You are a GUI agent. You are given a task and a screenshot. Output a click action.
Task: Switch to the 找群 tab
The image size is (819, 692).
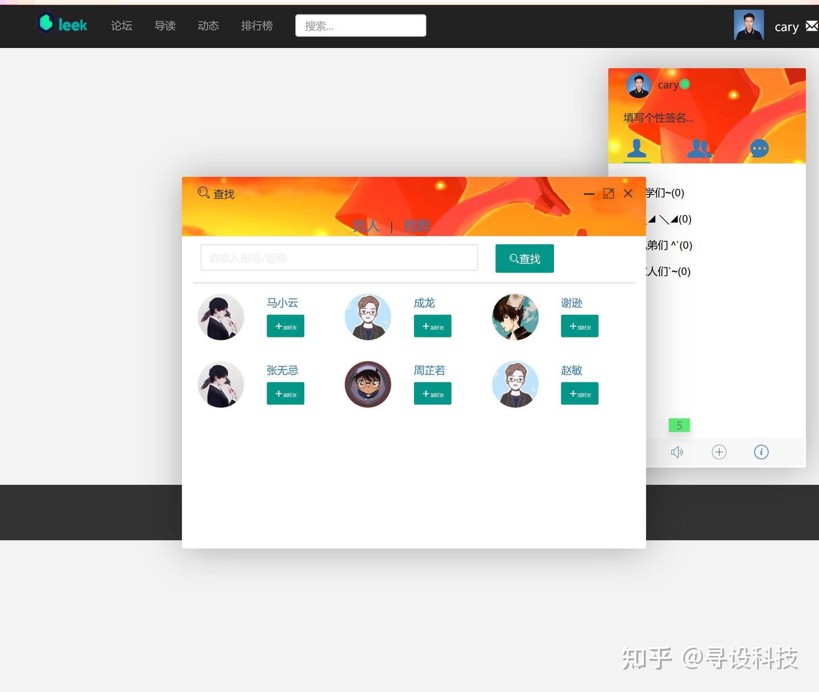coord(416,226)
